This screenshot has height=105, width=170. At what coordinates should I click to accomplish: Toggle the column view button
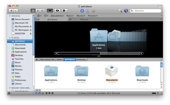42,11
